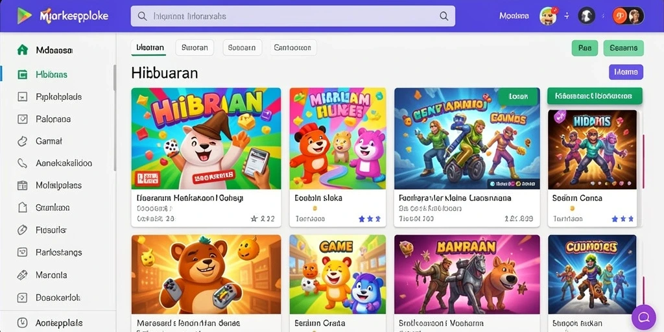This screenshot has width=664, height=332.
Task: Open the Cuomoies heroes thumbnail
Action: pos(593,274)
